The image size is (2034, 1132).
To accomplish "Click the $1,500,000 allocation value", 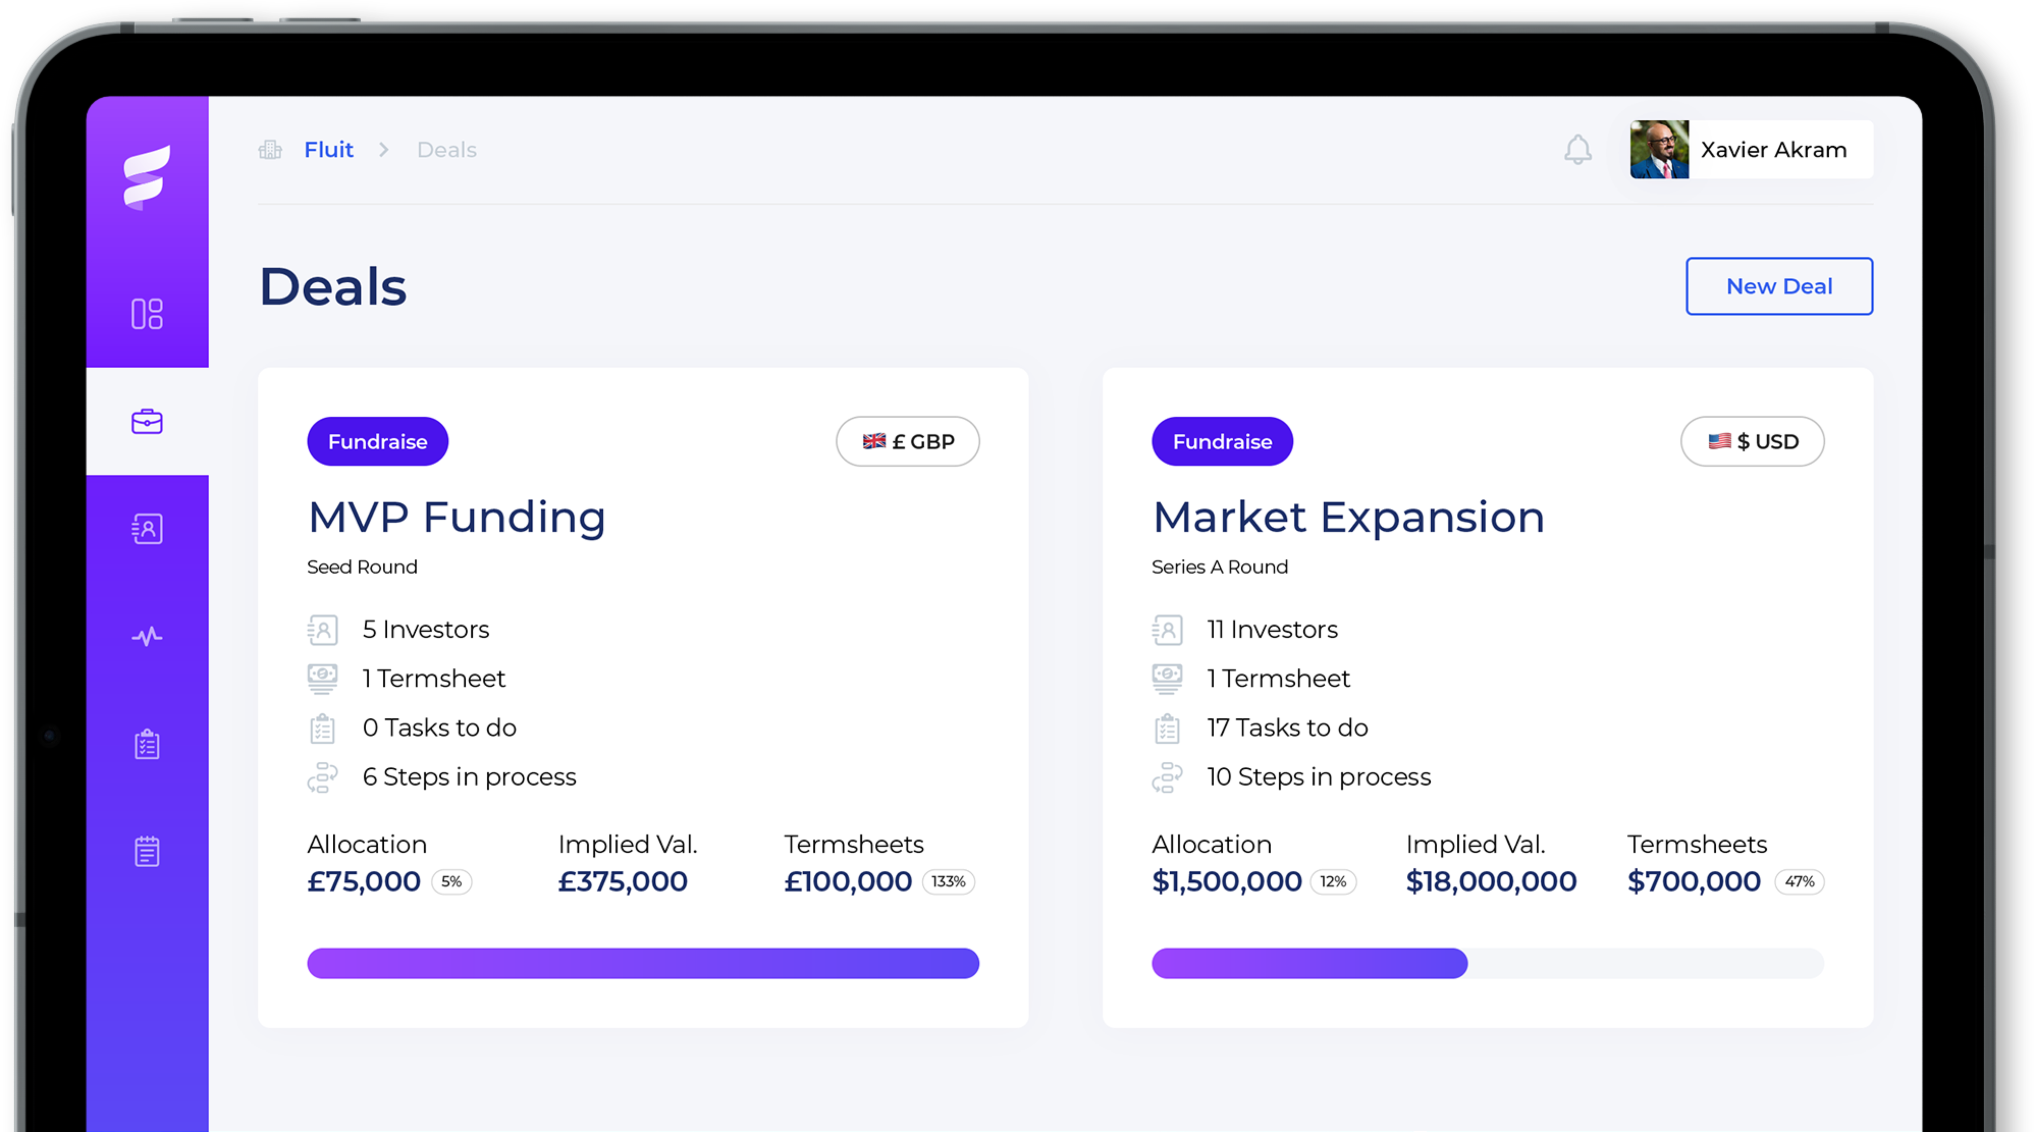I will tap(1226, 881).
